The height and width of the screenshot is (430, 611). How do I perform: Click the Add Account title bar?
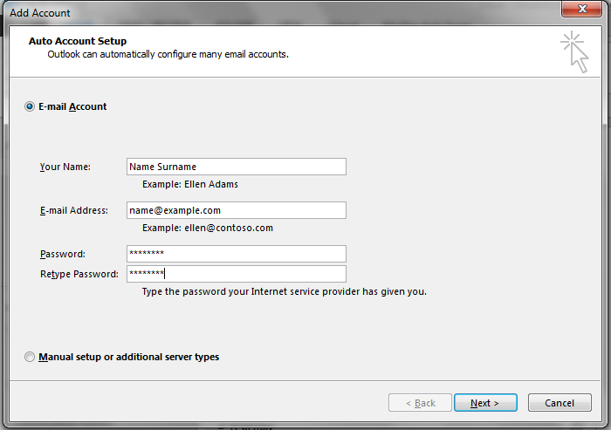point(262,12)
